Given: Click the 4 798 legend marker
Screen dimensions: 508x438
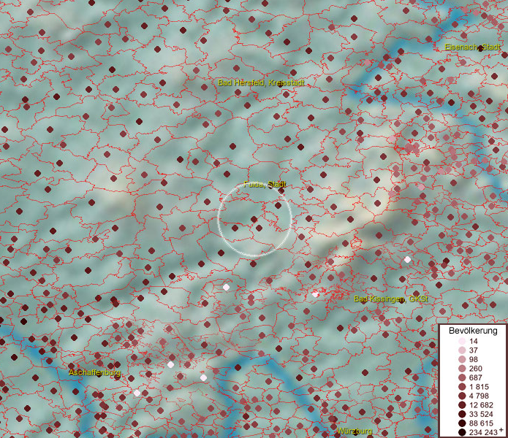Looking at the screenshot, I should tap(462, 396).
